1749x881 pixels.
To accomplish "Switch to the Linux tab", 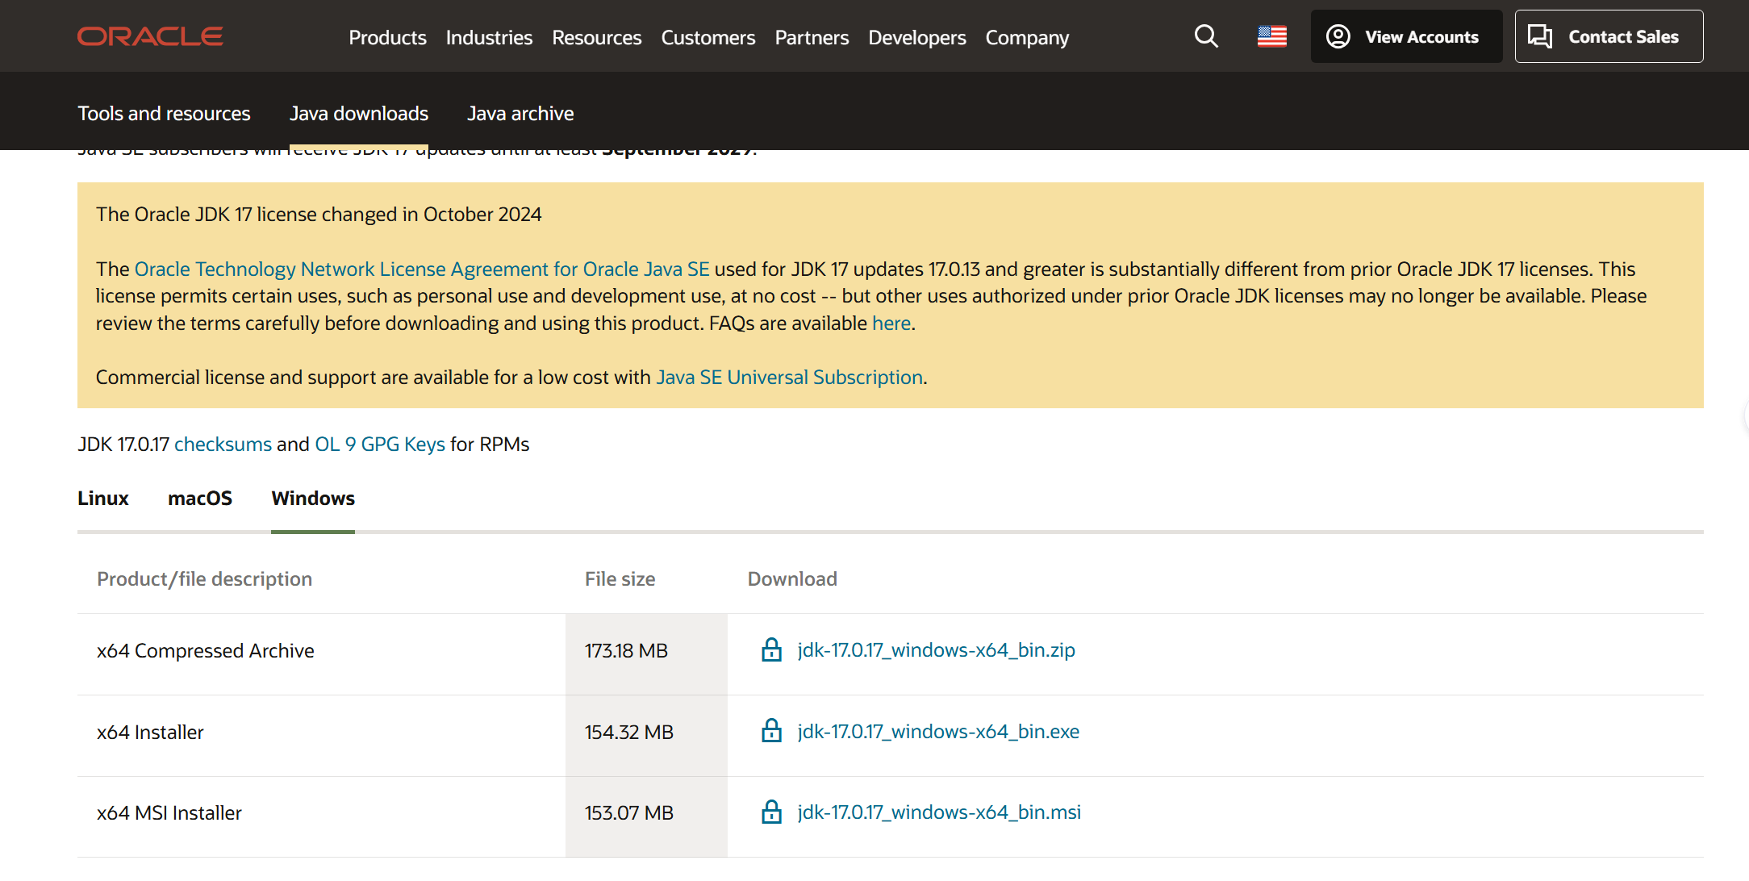I will (103, 499).
